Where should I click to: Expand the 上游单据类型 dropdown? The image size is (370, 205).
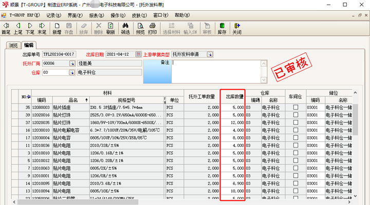click(210, 54)
